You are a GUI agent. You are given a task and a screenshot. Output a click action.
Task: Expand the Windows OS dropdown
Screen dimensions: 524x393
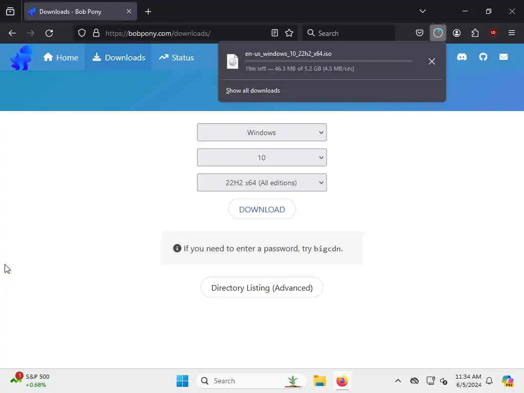(262, 133)
